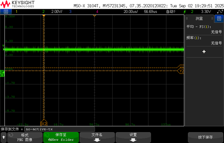Click the trigger level T marker
Screen dimensions: 224x143
point(3,48)
